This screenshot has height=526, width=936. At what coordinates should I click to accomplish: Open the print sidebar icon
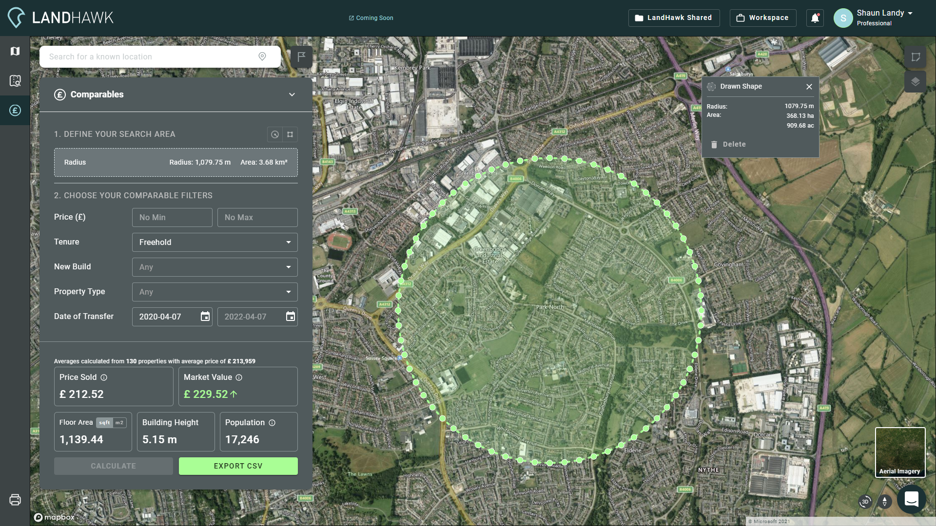point(15,500)
